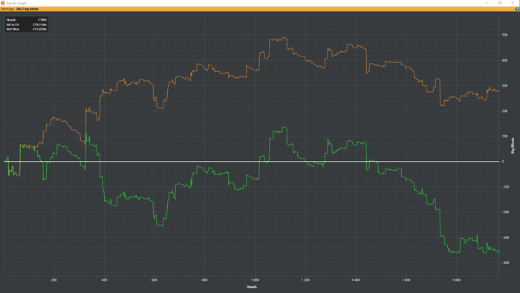Click the "1 200" x-axis tick label
Image resolution: width=520 pixels, height=293 pixels.
(x=305, y=280)
